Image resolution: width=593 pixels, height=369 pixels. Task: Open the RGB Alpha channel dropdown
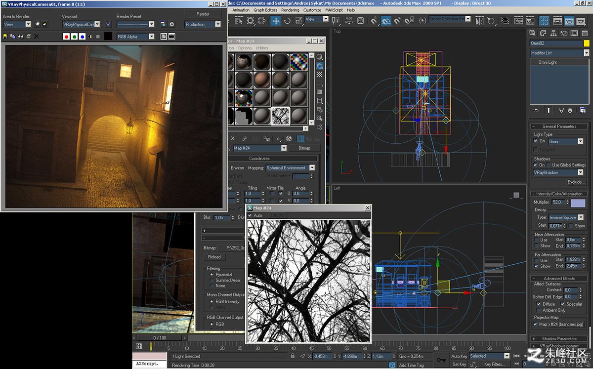(x=135, y=37)
